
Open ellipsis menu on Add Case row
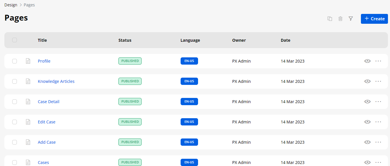point(378,142)
